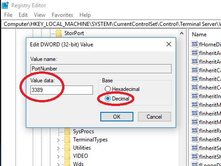Open the View menu
The height and width of the screenshot is (166, 221).
(x=39, y=15)
